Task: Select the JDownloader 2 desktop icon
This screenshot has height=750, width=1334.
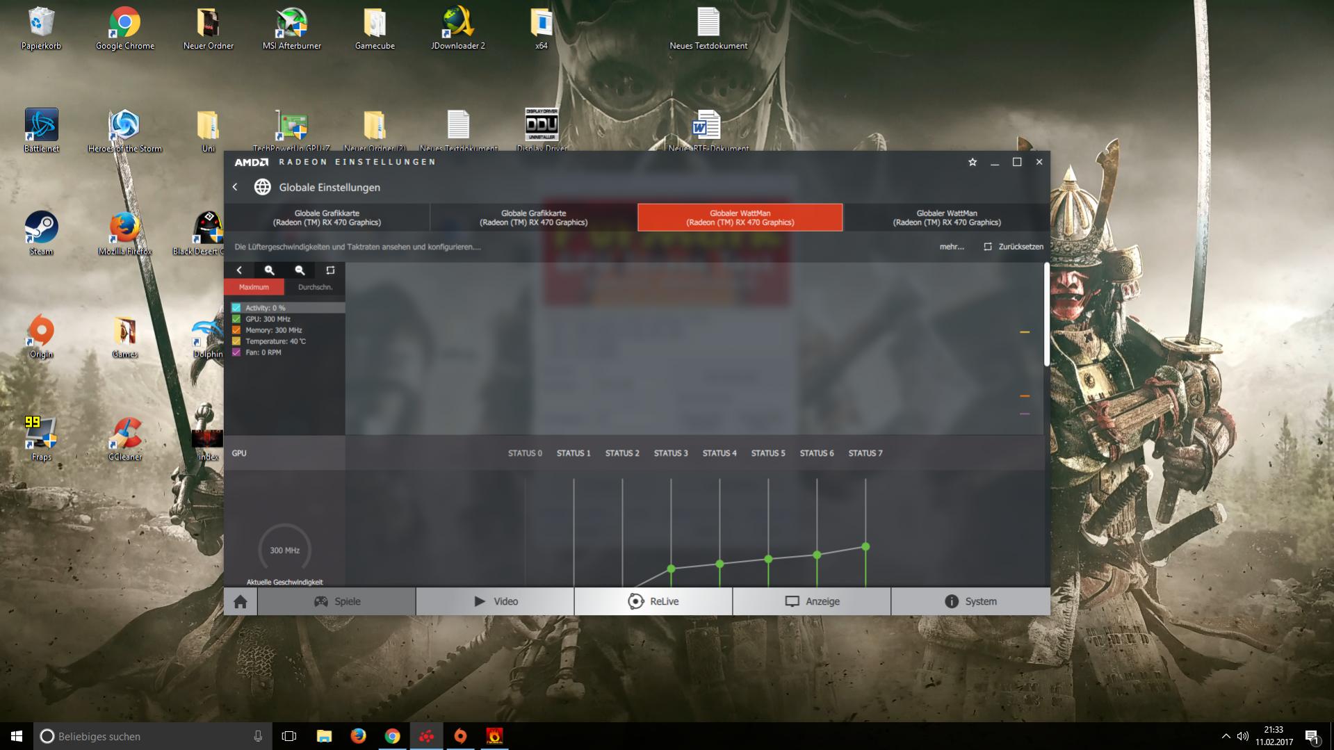Action: (458, 28)
